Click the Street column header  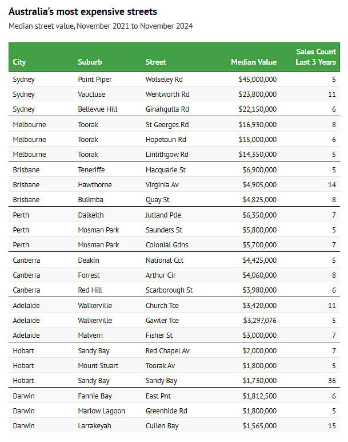point(156,62)
